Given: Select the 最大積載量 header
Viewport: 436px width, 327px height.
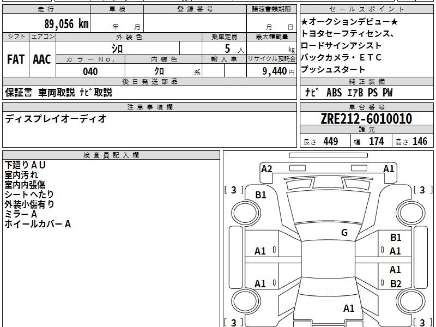Looking at the screenshot, I should [272, 37].
